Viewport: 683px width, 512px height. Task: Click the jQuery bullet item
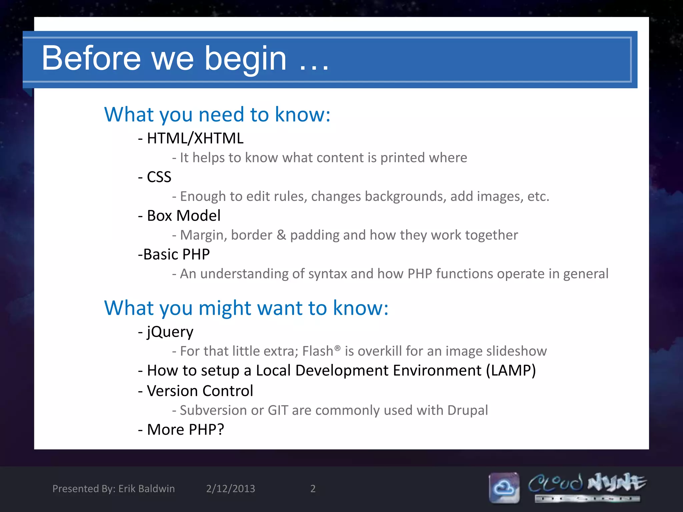pyautogui.click(x=166, y=332)
